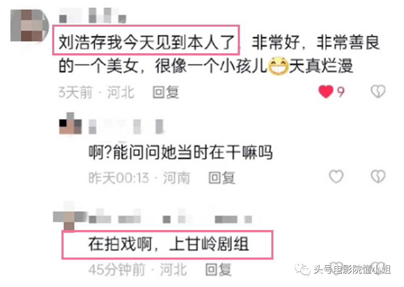Click the 头号电影院懂小姐 watermark text
Screen dimensions: 404x287
point(352,269)
